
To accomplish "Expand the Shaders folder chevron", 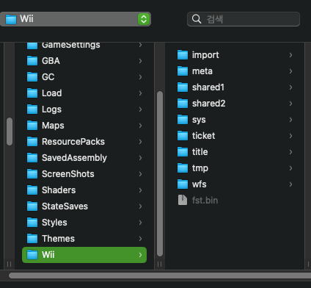I will pyautogui.click(x=140, y=190).
